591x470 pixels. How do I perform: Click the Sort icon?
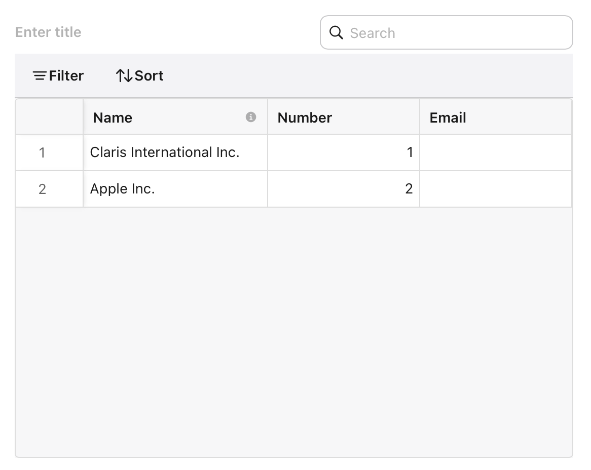[x=124, y=75]
